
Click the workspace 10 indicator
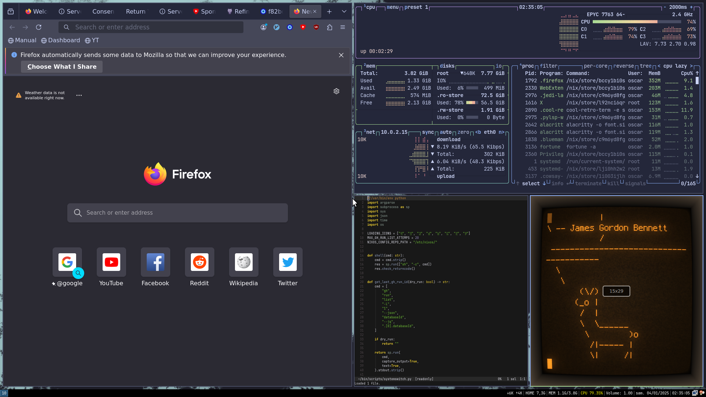tap(4, 393)
